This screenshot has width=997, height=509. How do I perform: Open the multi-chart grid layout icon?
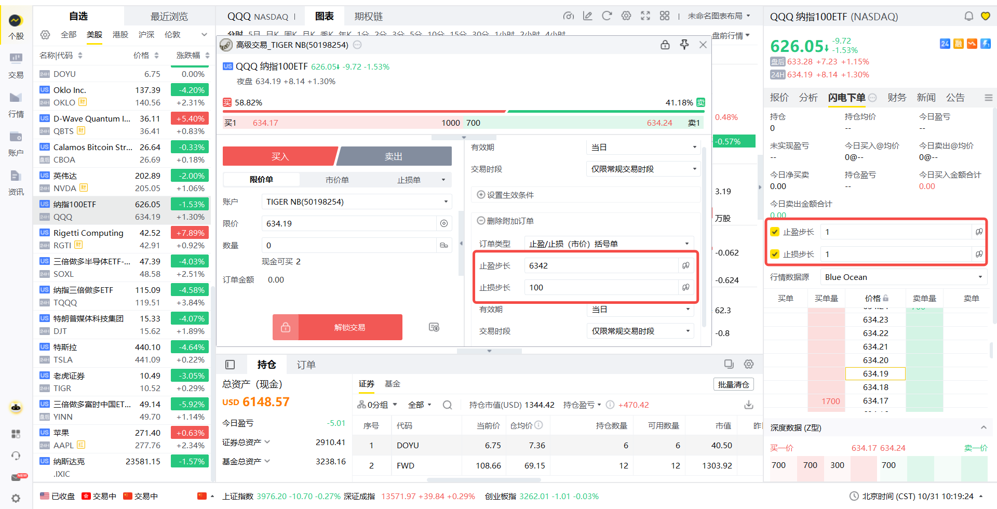coord(665,16)
